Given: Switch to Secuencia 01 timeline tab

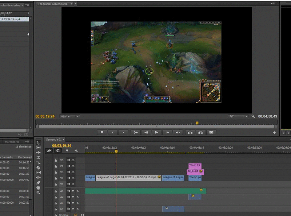Looking at the screenshot, I should (53, 140).
